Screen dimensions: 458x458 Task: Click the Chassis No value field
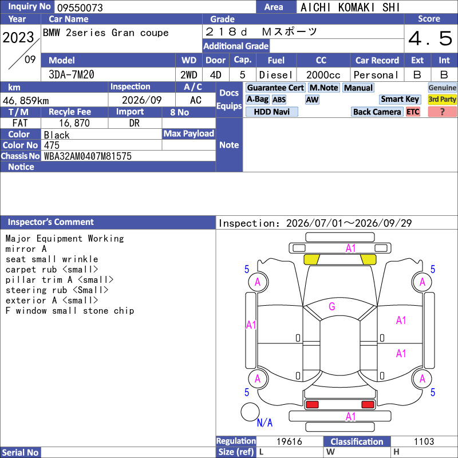(128, 156)
